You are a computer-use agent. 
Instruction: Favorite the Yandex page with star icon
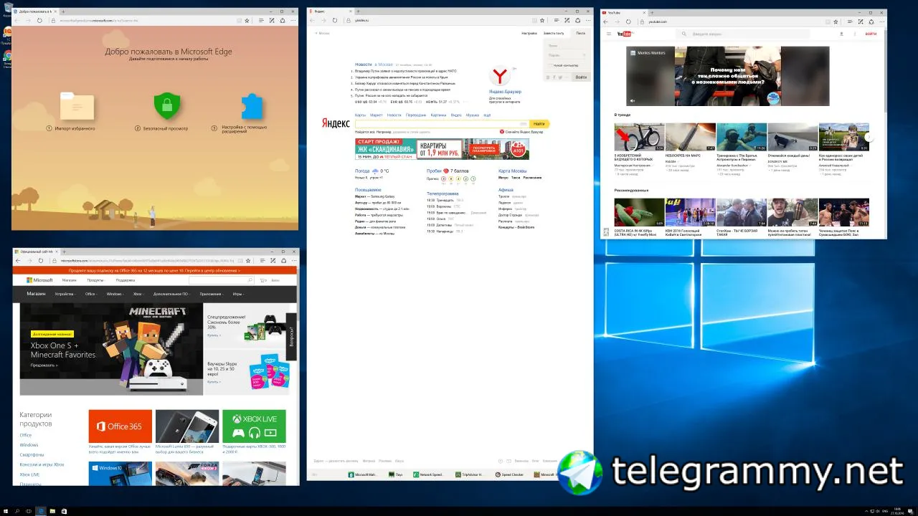pyautogui.click(x=543, y=21)
